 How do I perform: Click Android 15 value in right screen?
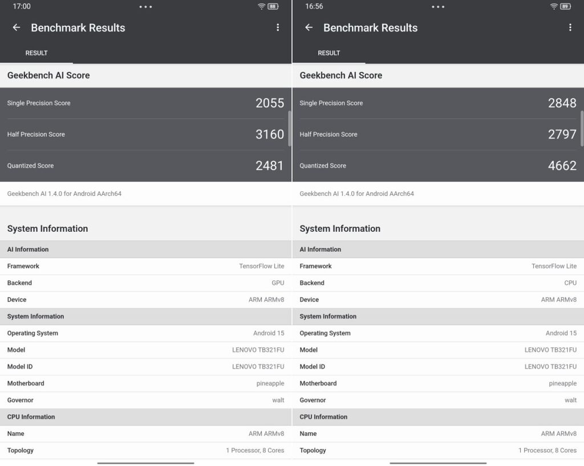[x=561, y=333]
